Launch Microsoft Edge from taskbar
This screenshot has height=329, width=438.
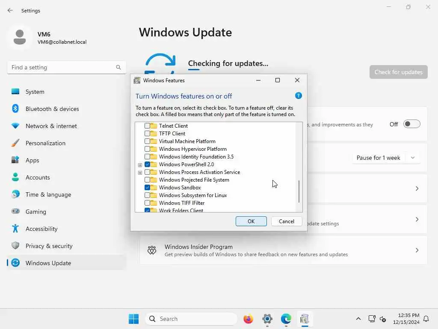(286, 319)
